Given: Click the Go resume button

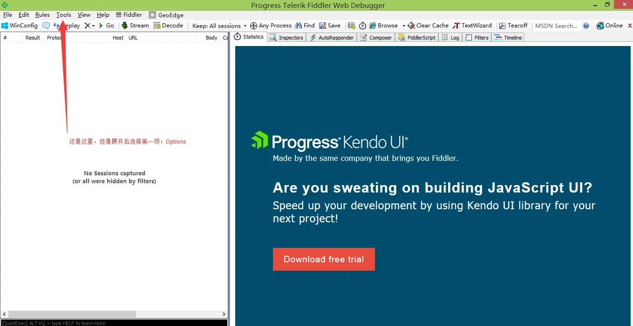Looking at the screenshot, I should tap(107, 26).
